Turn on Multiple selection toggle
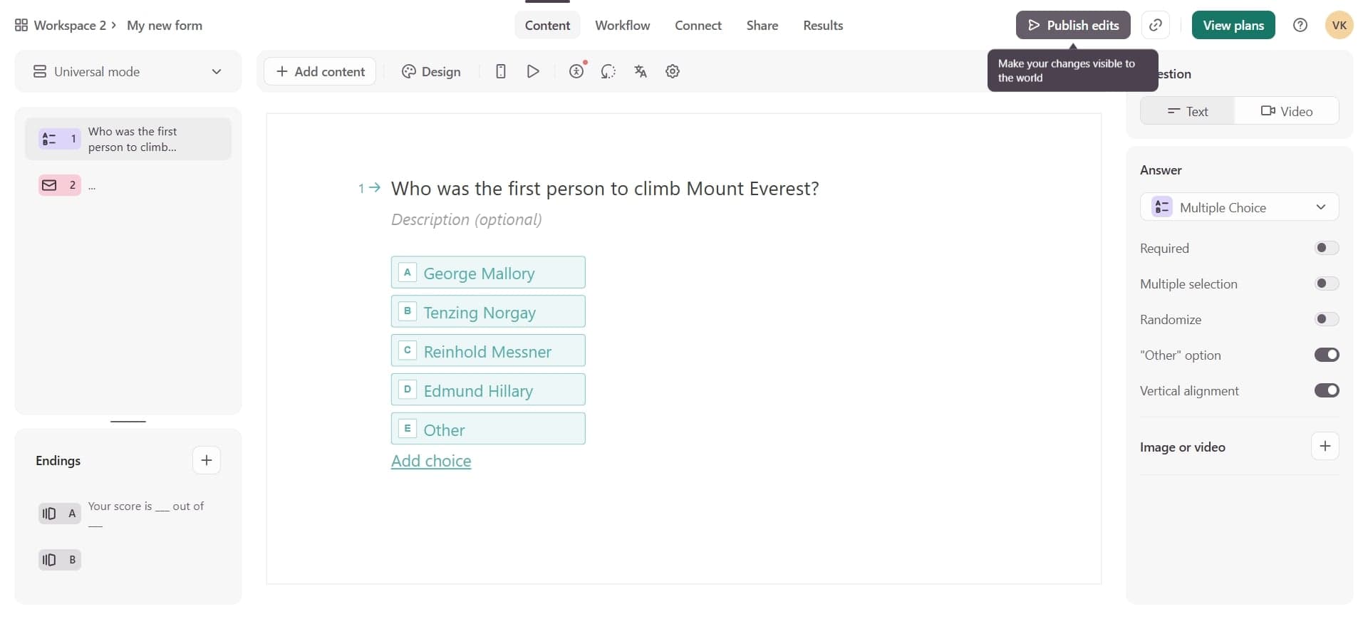Viewport: 1368px width, 619px height. coord(1326,284)
